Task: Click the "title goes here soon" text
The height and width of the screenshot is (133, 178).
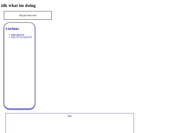Action: [x=28, y=15]
